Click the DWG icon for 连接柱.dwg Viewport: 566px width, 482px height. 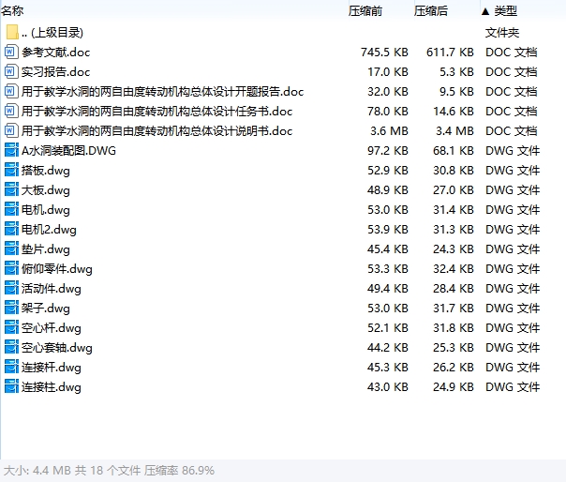pos(11,386)
